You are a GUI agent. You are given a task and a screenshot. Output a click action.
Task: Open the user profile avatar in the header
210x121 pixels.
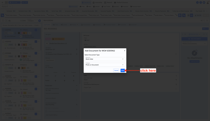tap(207, 3)
